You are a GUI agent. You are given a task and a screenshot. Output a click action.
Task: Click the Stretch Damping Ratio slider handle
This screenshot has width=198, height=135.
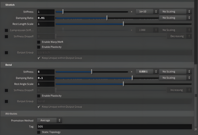(x=107, y=18)
